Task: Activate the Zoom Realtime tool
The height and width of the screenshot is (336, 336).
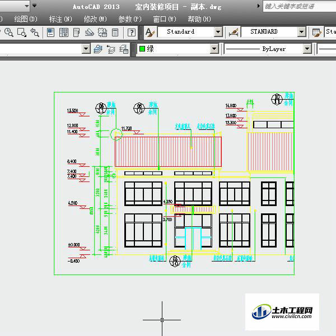Action: coord(8,32)
